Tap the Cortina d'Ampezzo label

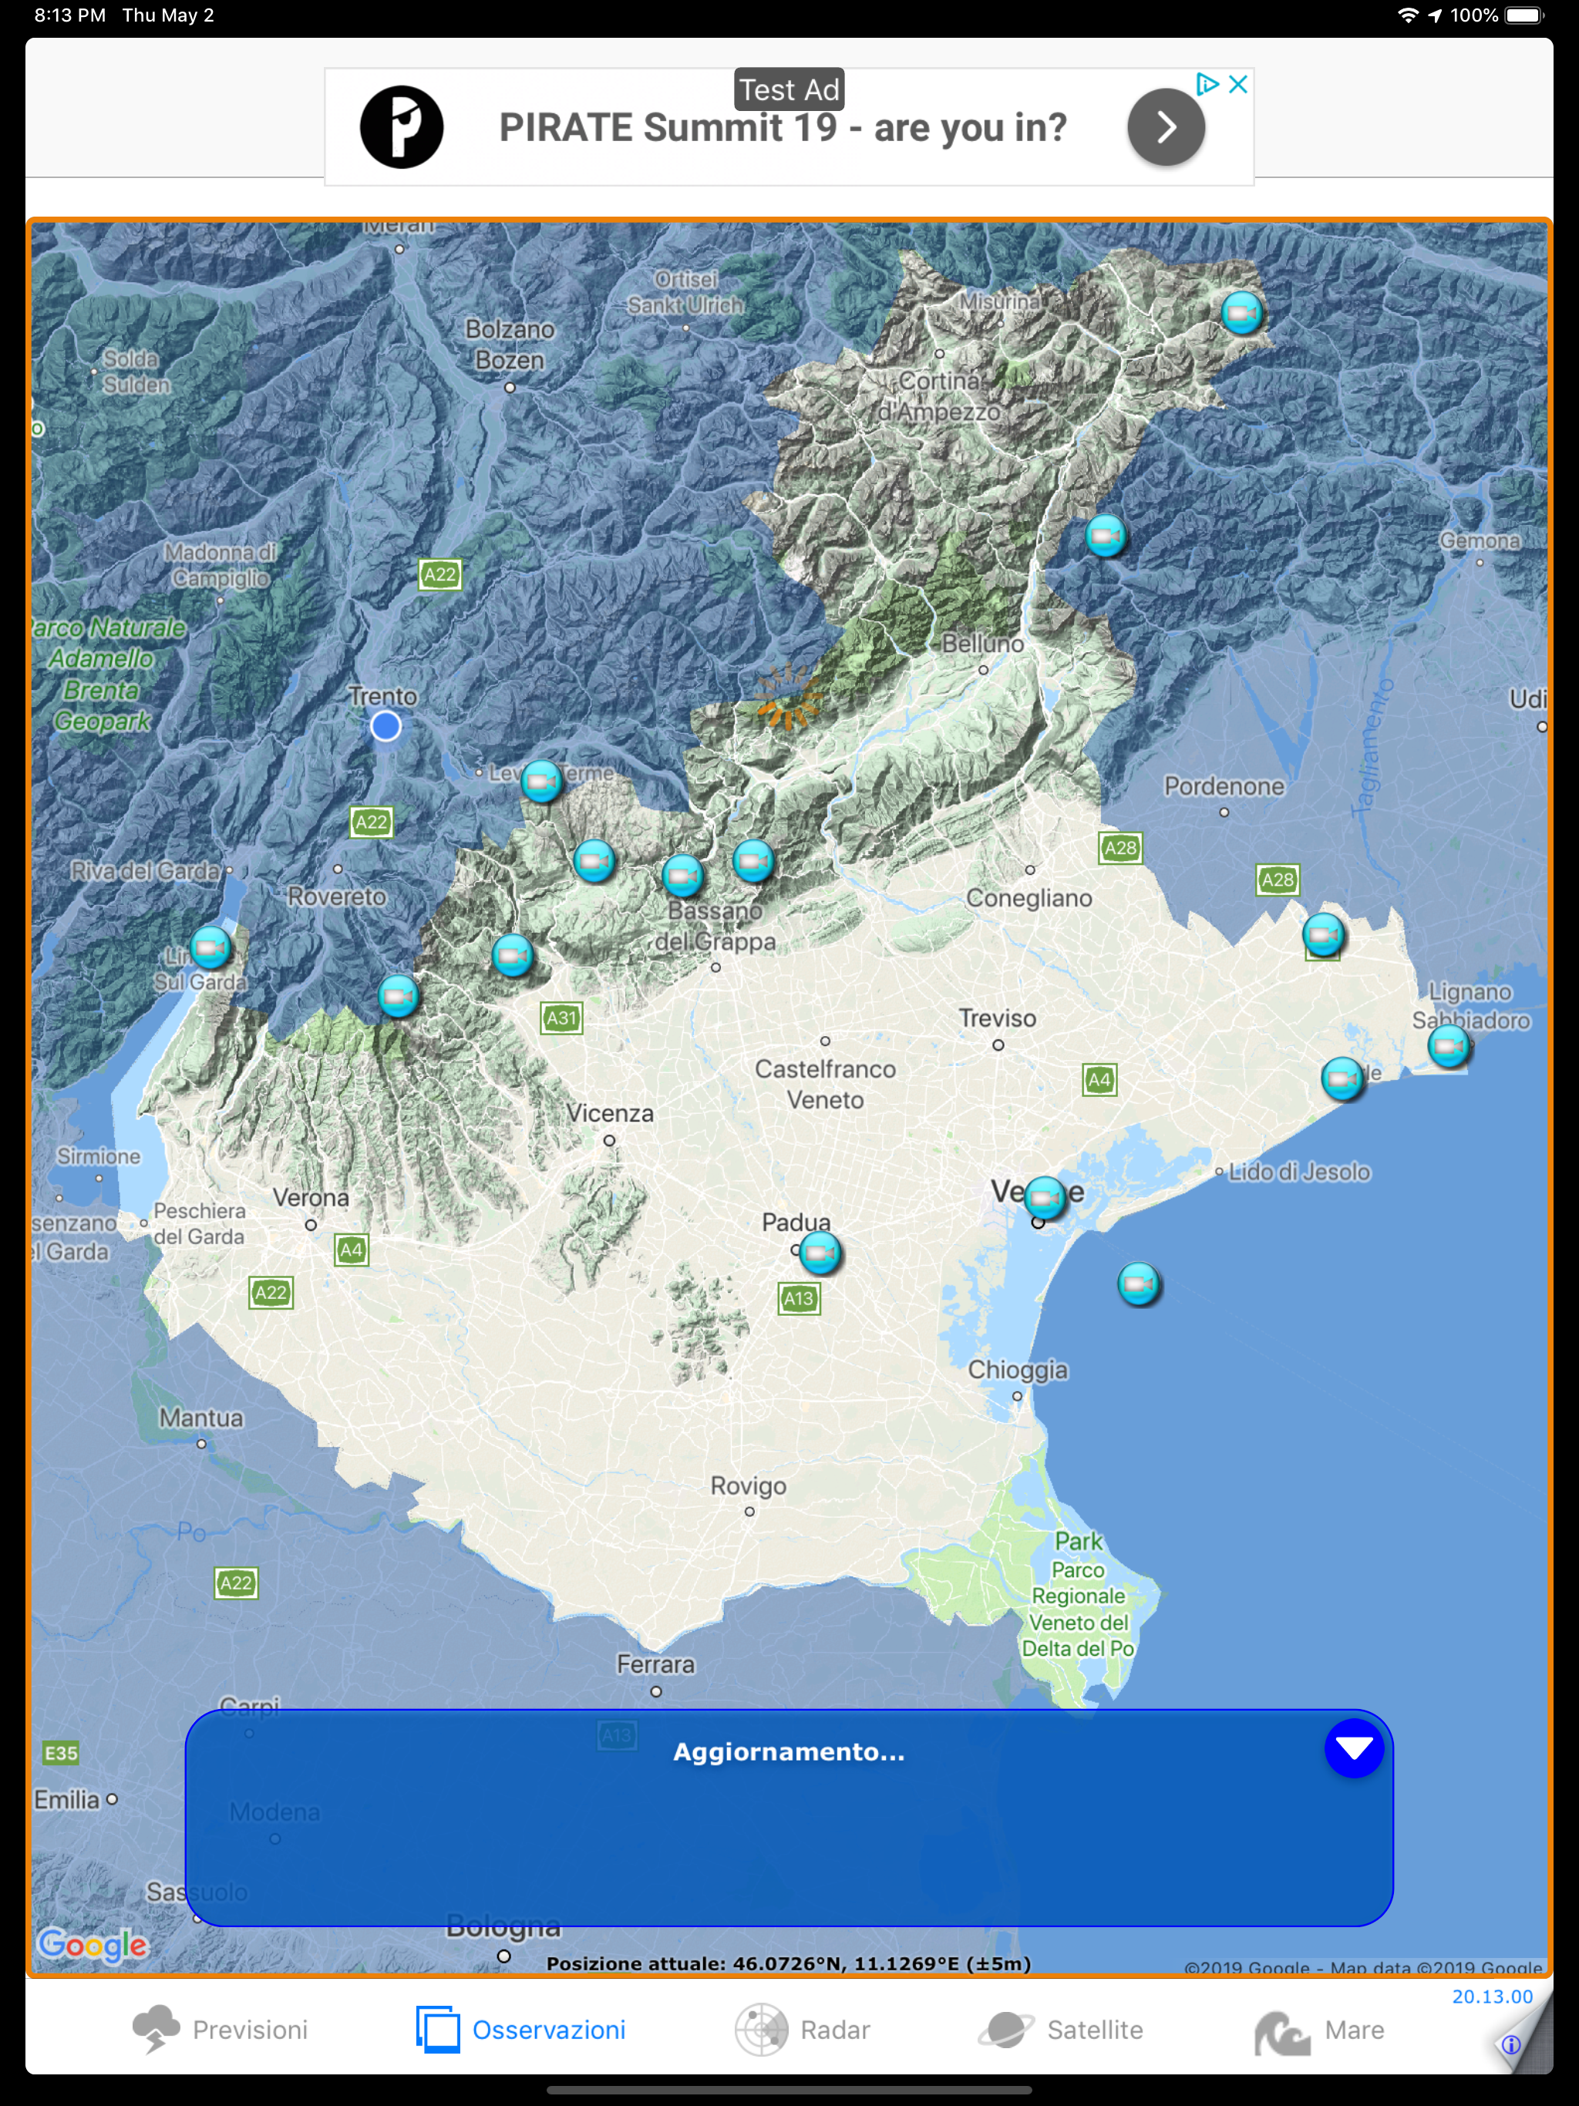click(x=940, y=396)
